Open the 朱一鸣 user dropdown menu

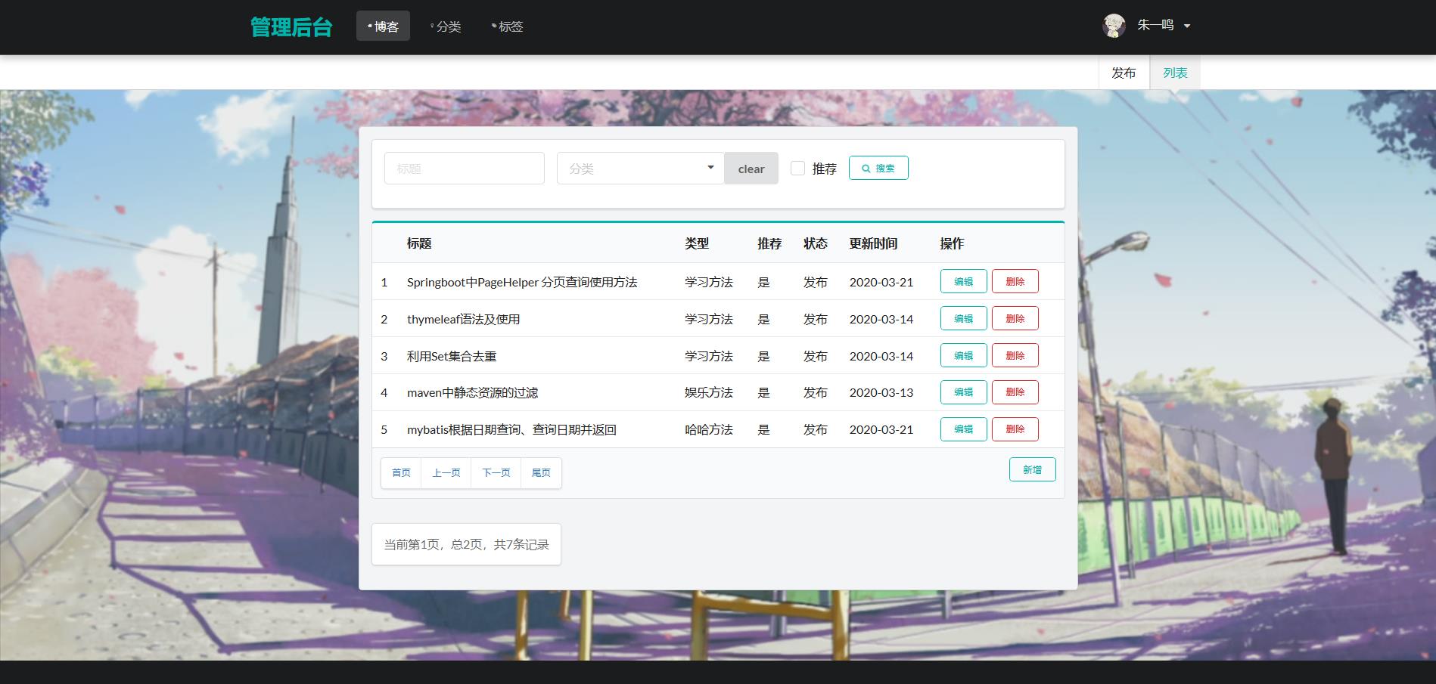coord(1163,26)
